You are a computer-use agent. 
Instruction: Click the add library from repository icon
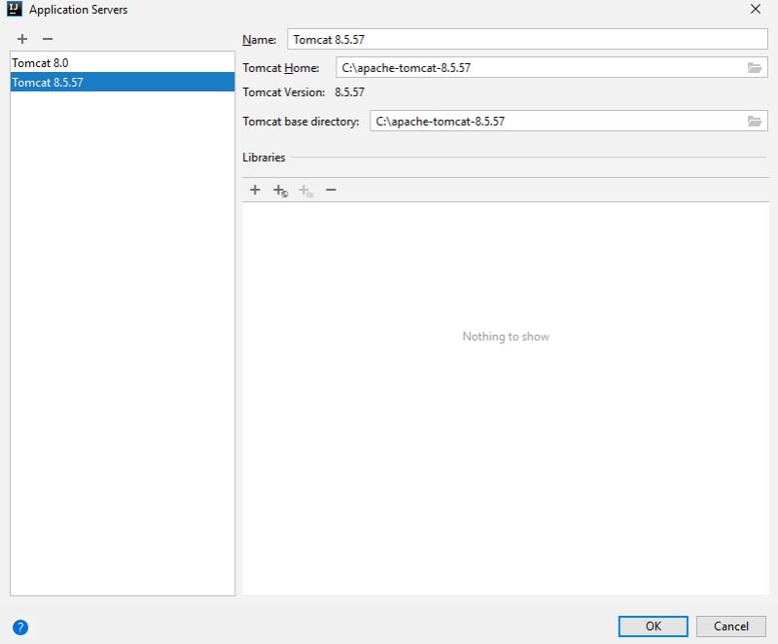[280, 190]
